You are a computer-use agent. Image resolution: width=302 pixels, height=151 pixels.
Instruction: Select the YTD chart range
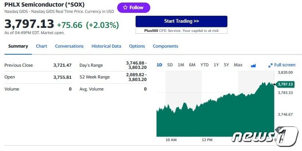[x=204, y=65]
